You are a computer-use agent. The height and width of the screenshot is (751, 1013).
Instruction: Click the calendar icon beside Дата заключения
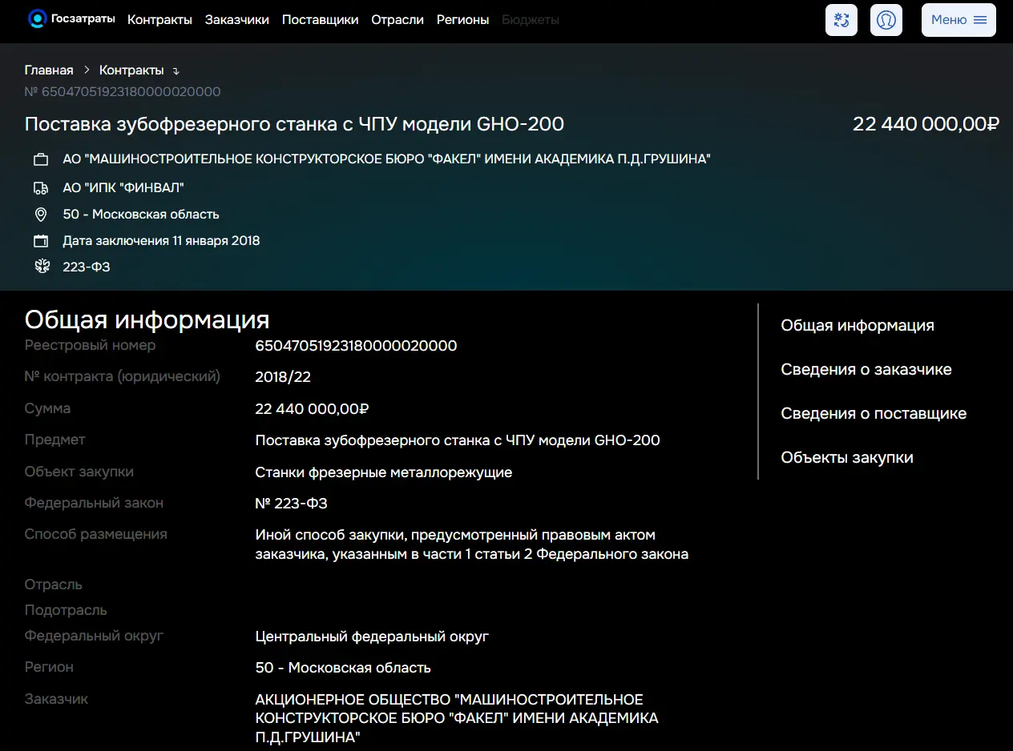[x=41, y=241]
